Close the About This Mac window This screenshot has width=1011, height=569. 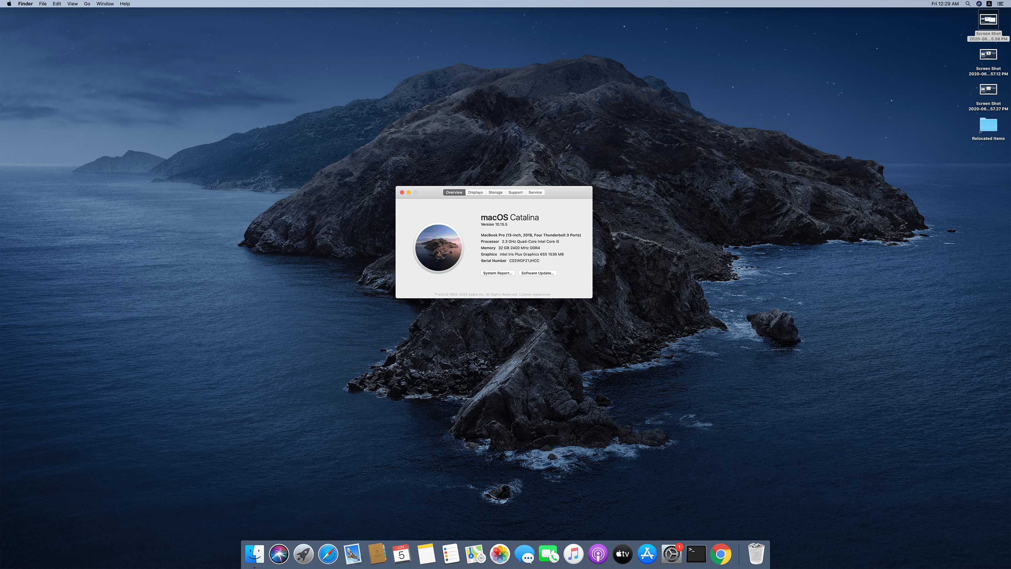pos(402,192)
